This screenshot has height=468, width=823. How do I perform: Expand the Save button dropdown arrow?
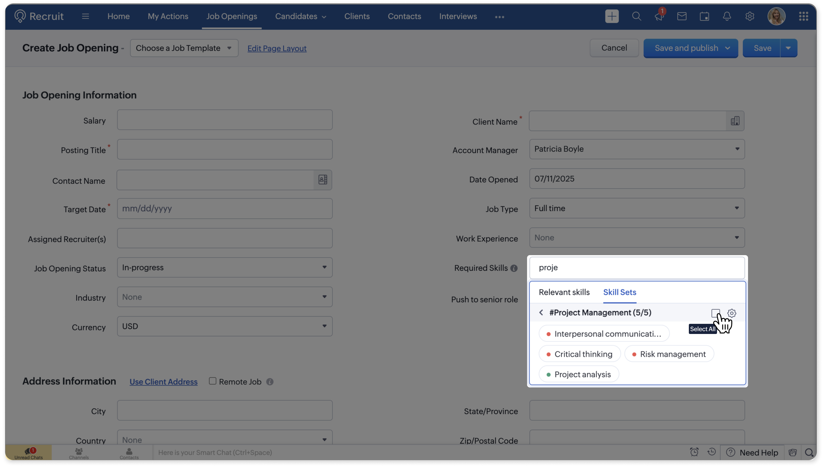click(x=788, y=48)
